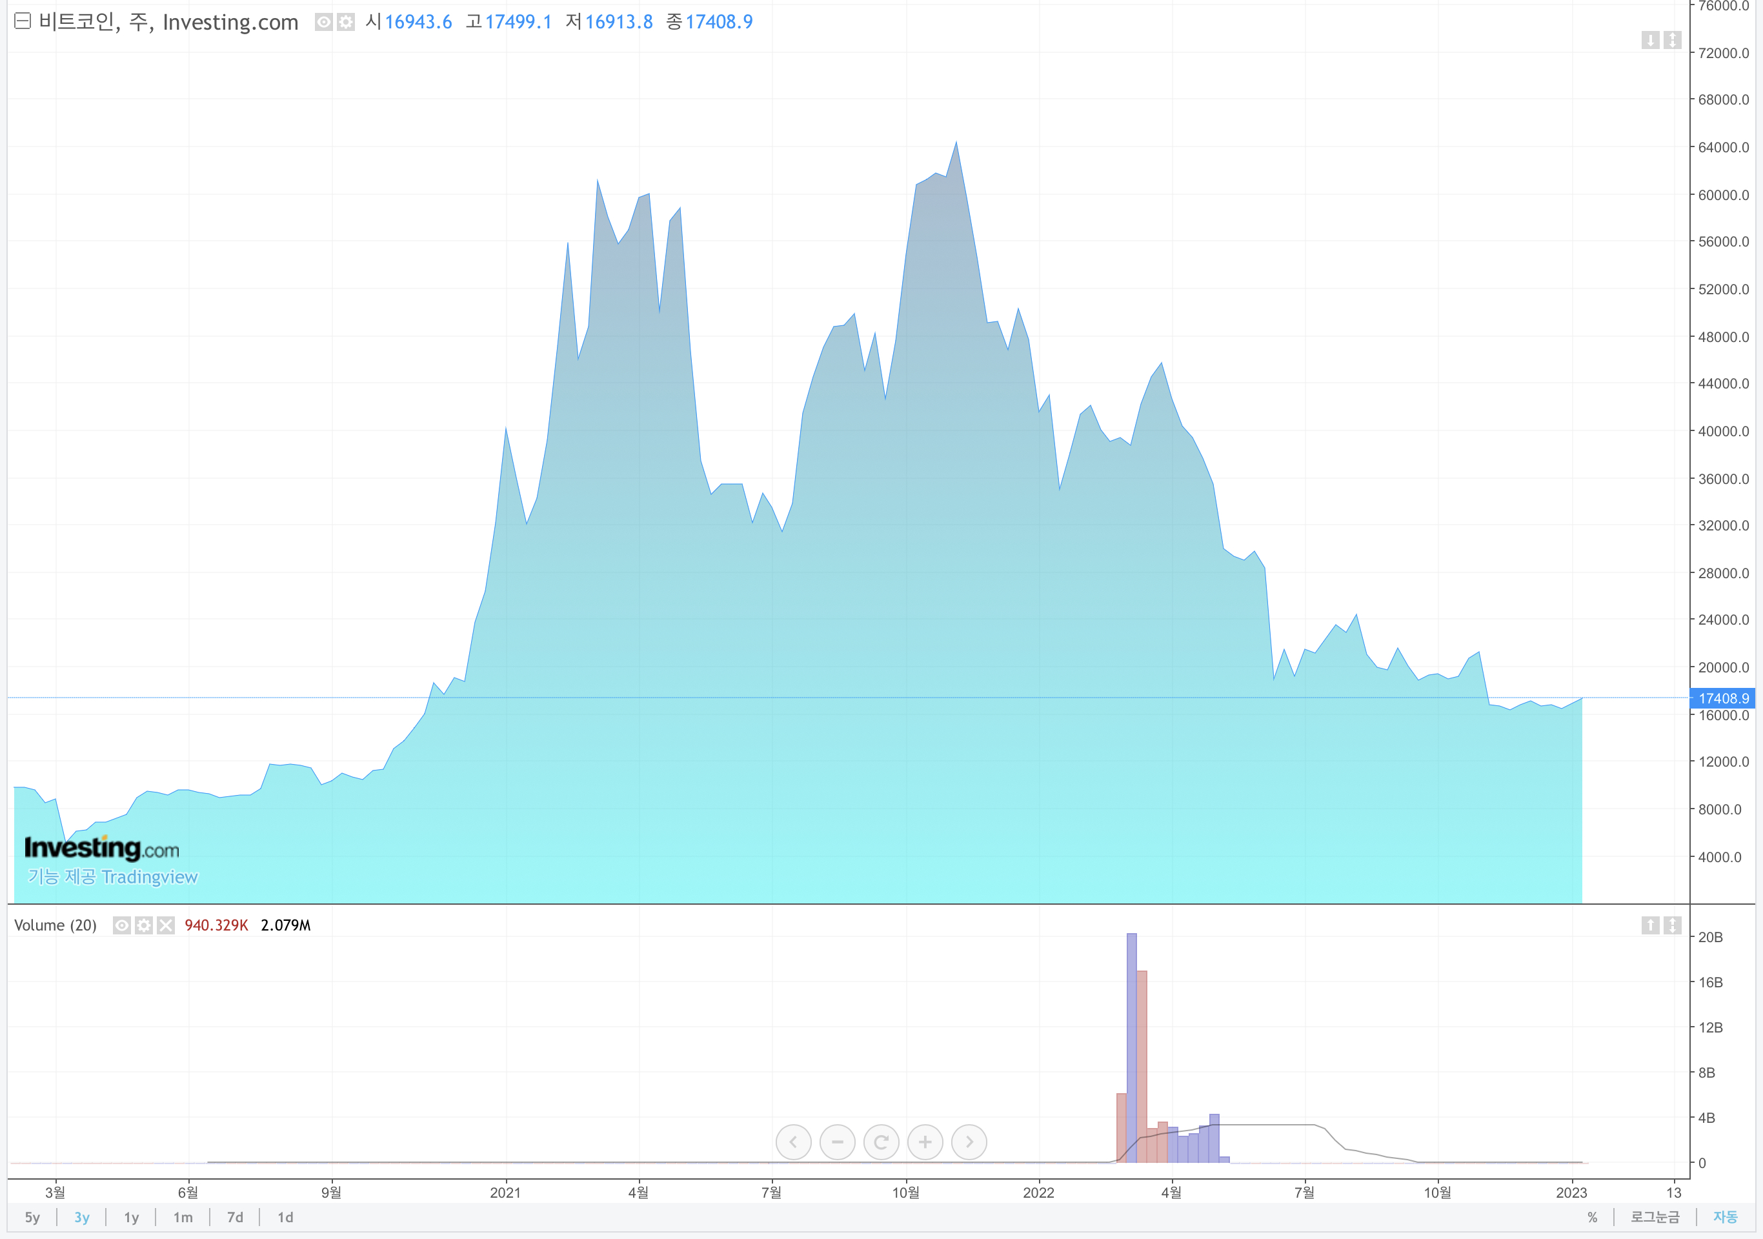The width and height of the screenshot is (1763, 1239).
Task: Click the zoom out minus button
Action: [837, 1142]
